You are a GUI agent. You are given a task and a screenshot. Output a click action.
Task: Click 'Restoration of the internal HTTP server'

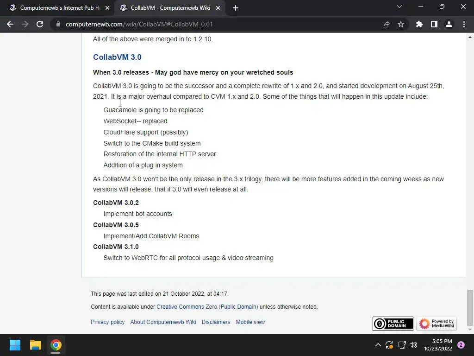[x=160, y=154]
